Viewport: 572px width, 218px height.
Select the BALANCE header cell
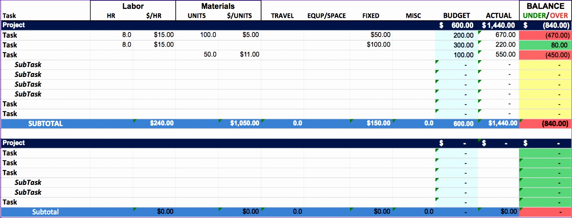click(x=545, y=6)
